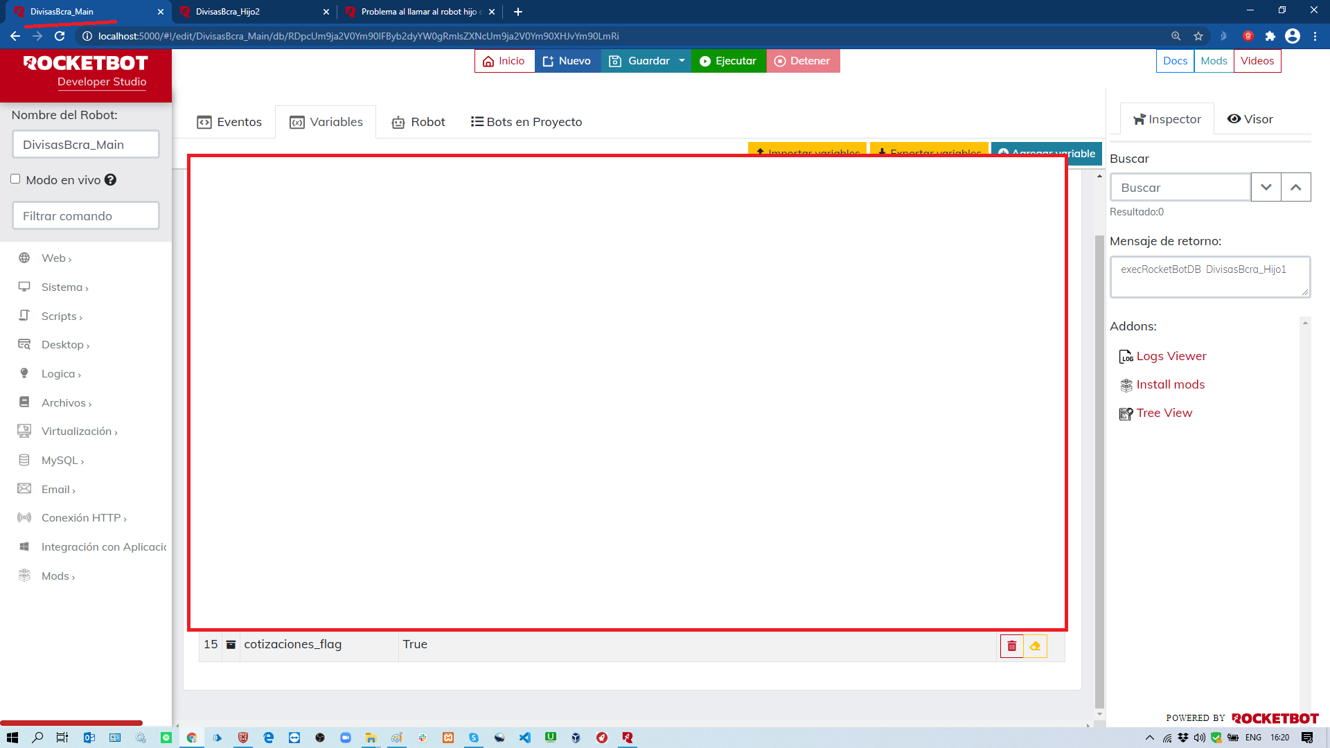This screenshot has width=1330, height=748.
Task: Go to next search result with down chevron
Action: [1266, 188]
